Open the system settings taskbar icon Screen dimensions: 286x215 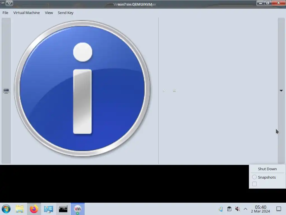(49, 209)
